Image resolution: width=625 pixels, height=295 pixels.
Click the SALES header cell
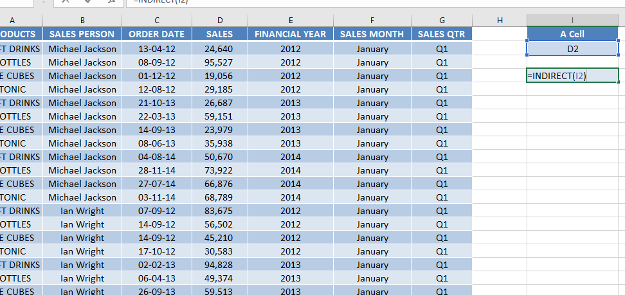tap(220, 34)
